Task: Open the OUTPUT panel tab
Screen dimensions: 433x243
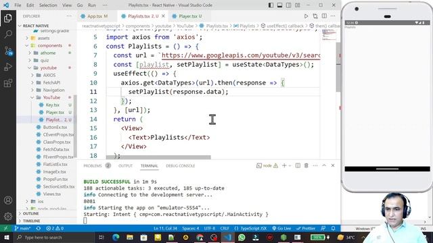Action: 125,165
